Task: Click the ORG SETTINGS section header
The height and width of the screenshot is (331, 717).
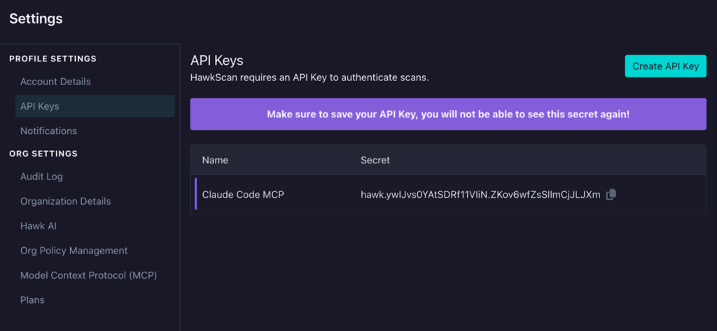Action: pos(43,154)
